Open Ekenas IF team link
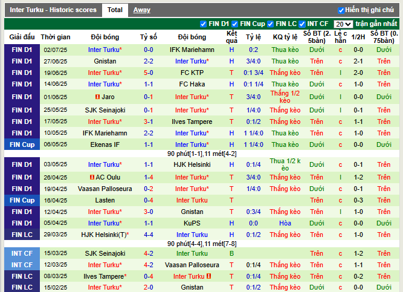This screenshot has width=403, height=292. 105,144
